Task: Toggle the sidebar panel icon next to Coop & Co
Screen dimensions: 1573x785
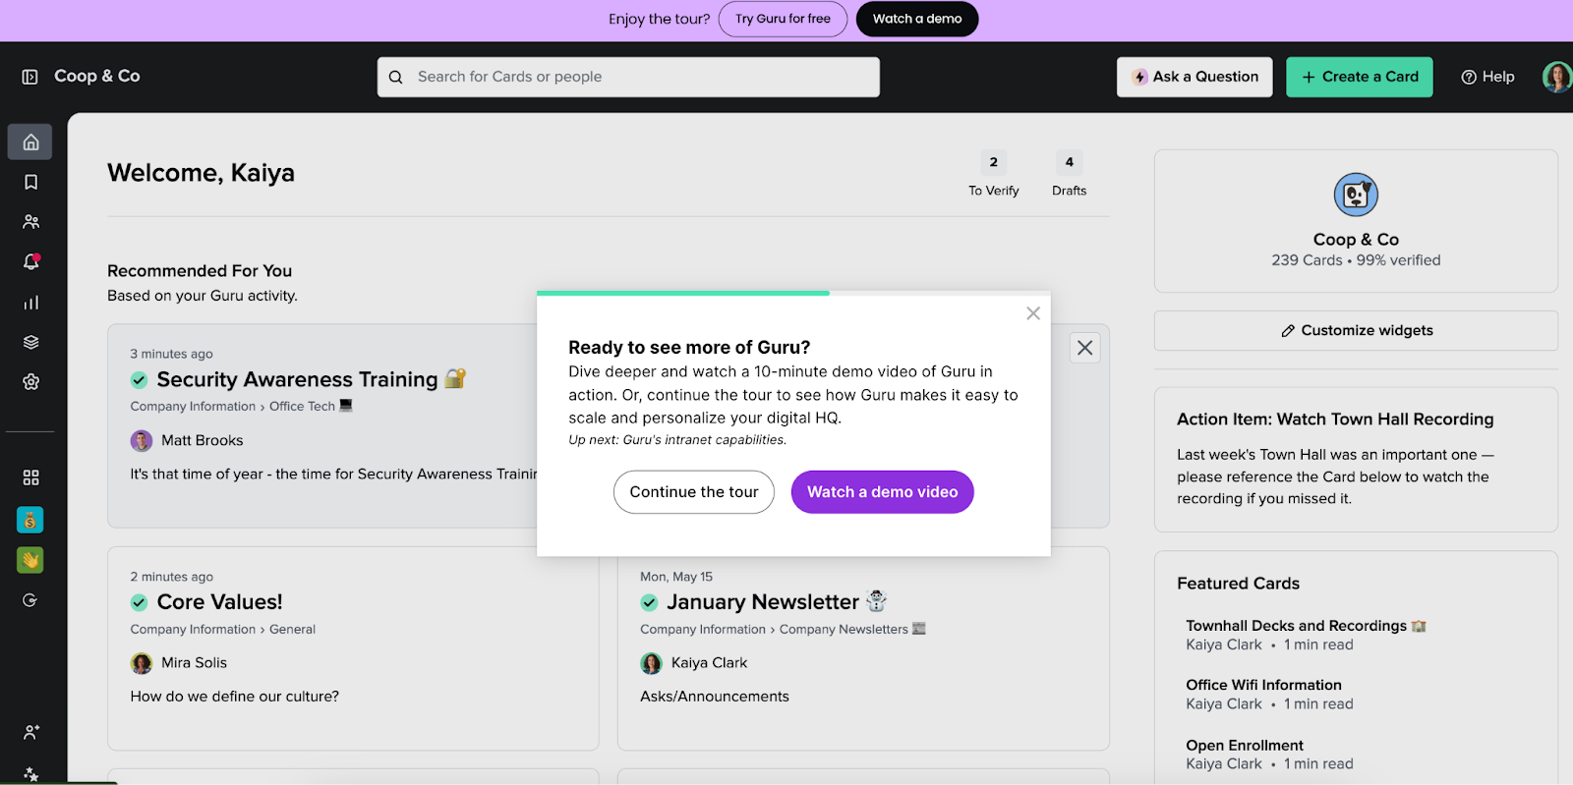Action: pyautogui.click(x=29, y=77)
